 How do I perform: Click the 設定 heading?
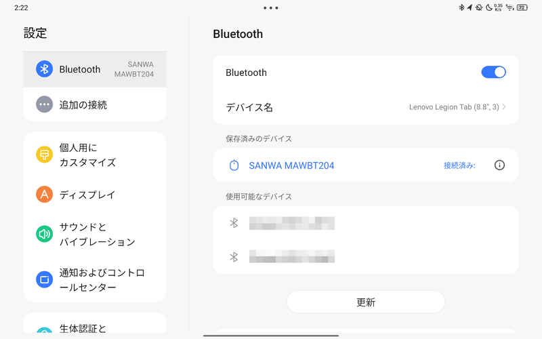click(x=35, y=33)
